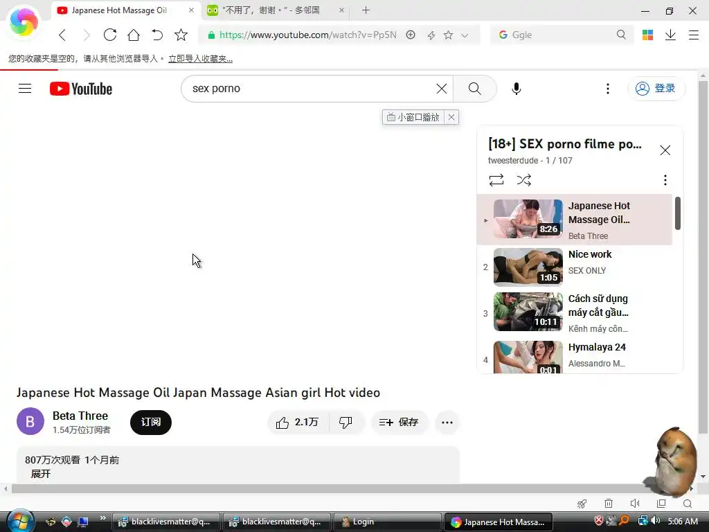The height and width of the screenshot is (532, 709).
Task: Select the Hymalaya 24 playlist video
Action: (x=575, y=356)
